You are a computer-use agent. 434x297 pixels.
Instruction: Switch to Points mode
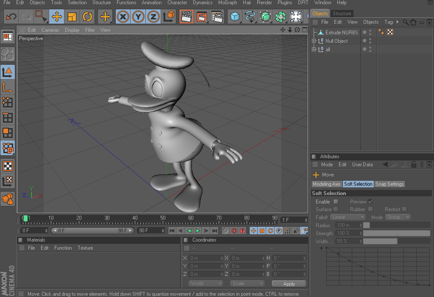coord(8,102)
